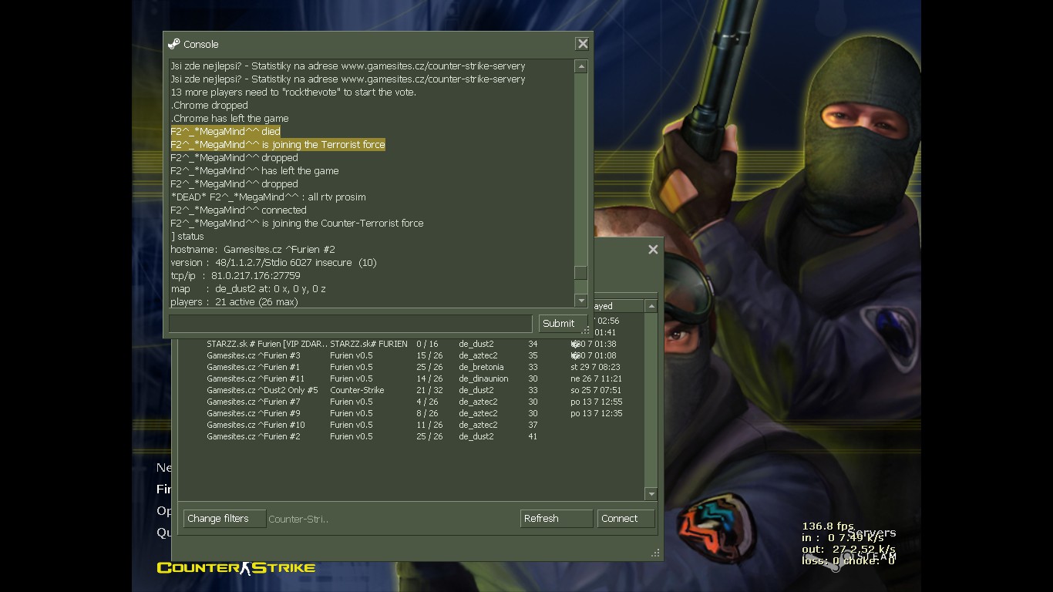The width and height of the screenshot is (1053, 592).
Task: Click last played date po 13 7 12:35
Action: pos(596,413)
